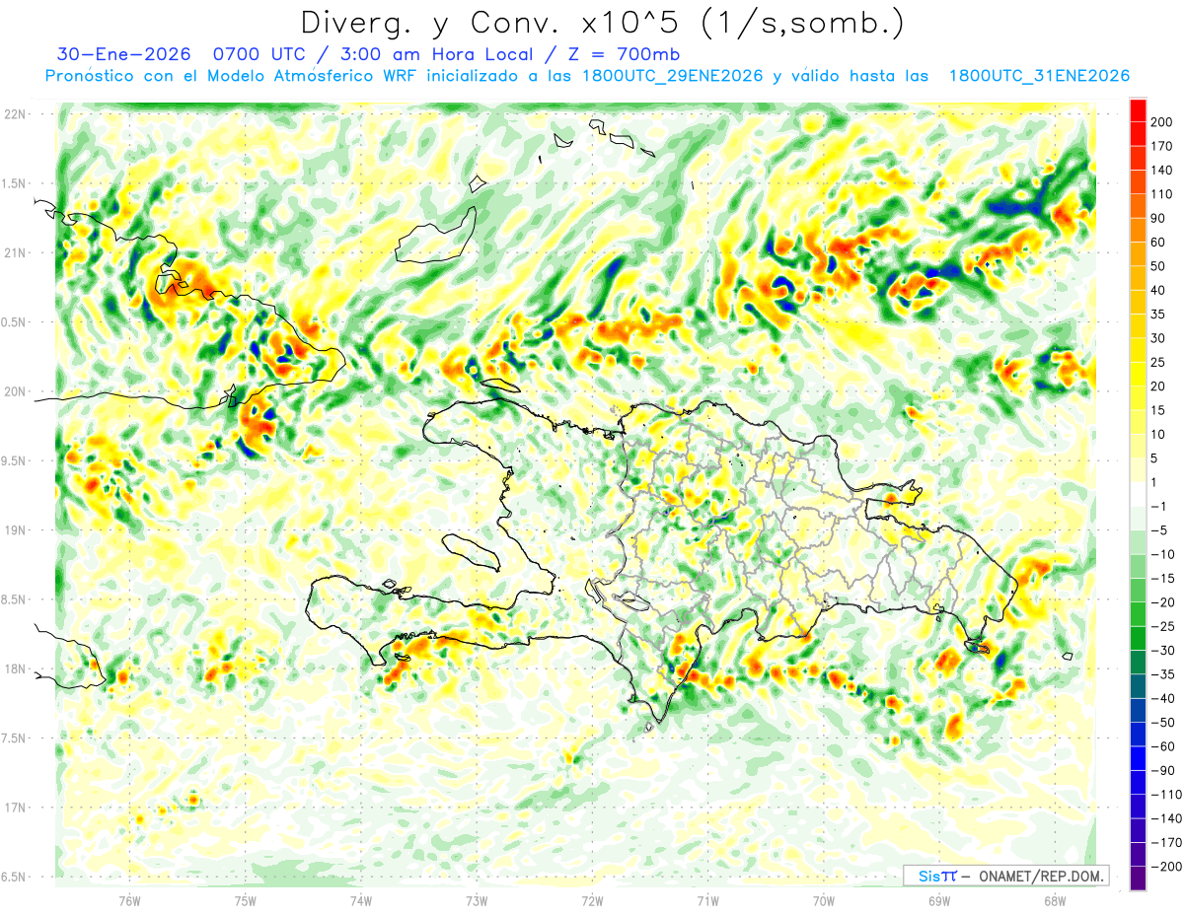1184x914 pixels.
Task: Click the colorbar value '170'
Action: [x=1163, y=146]
